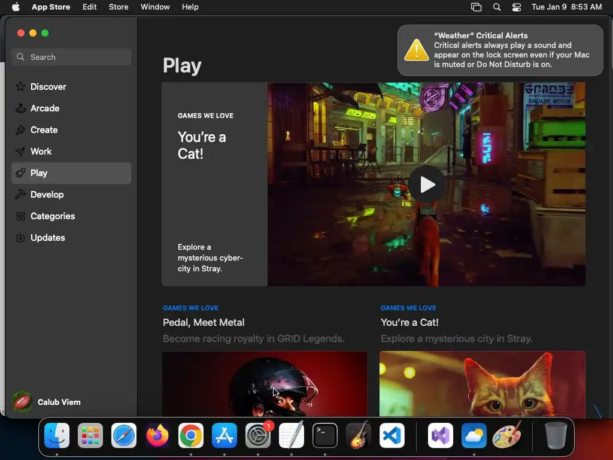Open the Store menu

119,7
